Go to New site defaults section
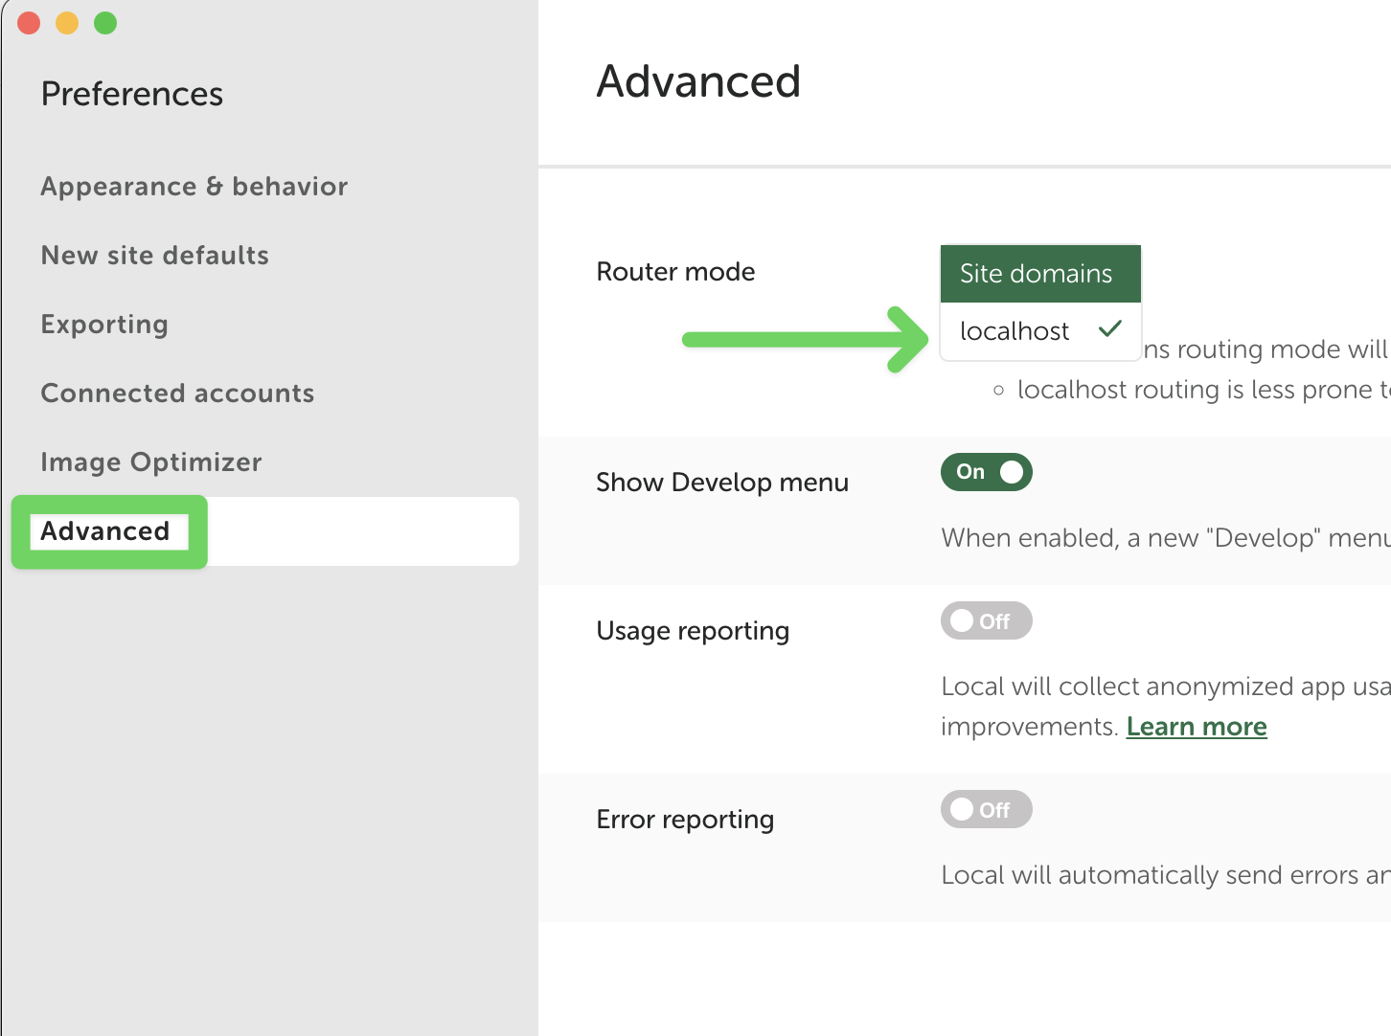1391x1036 pixels. tap(155, 256)
